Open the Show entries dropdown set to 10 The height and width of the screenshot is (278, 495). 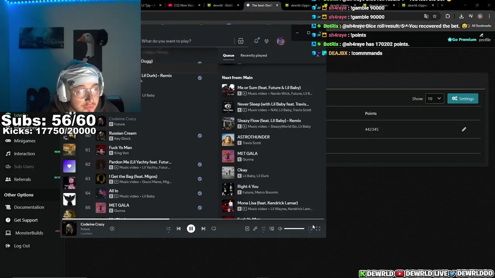434,98
